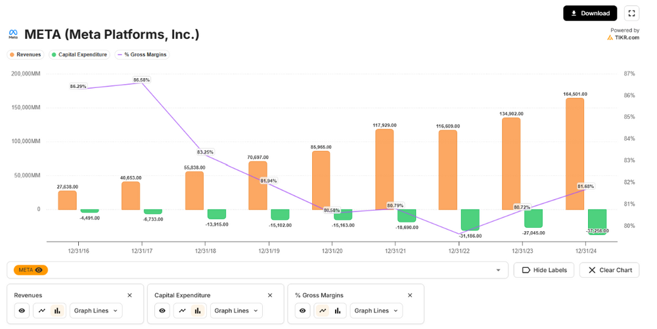Click the Download arrow icon

574,13
